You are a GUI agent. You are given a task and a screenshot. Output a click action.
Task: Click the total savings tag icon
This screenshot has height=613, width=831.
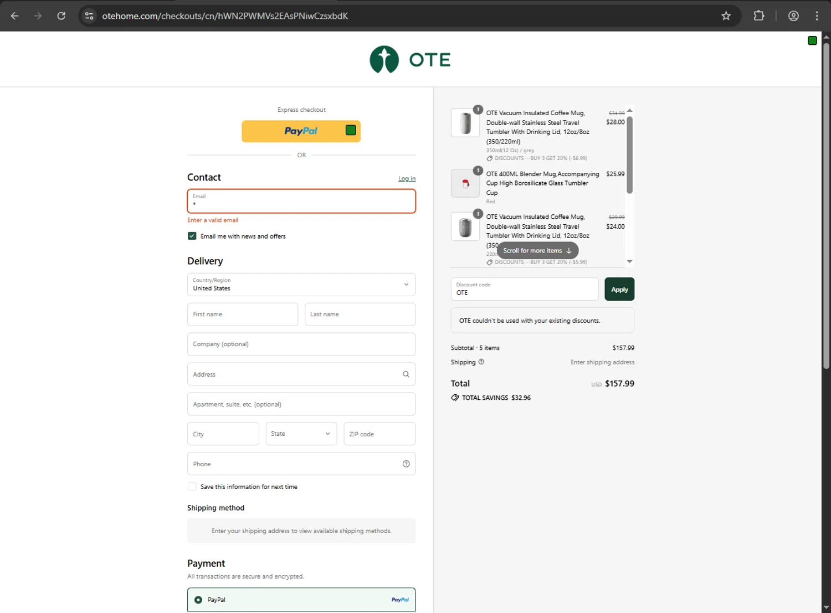point(455,398)
